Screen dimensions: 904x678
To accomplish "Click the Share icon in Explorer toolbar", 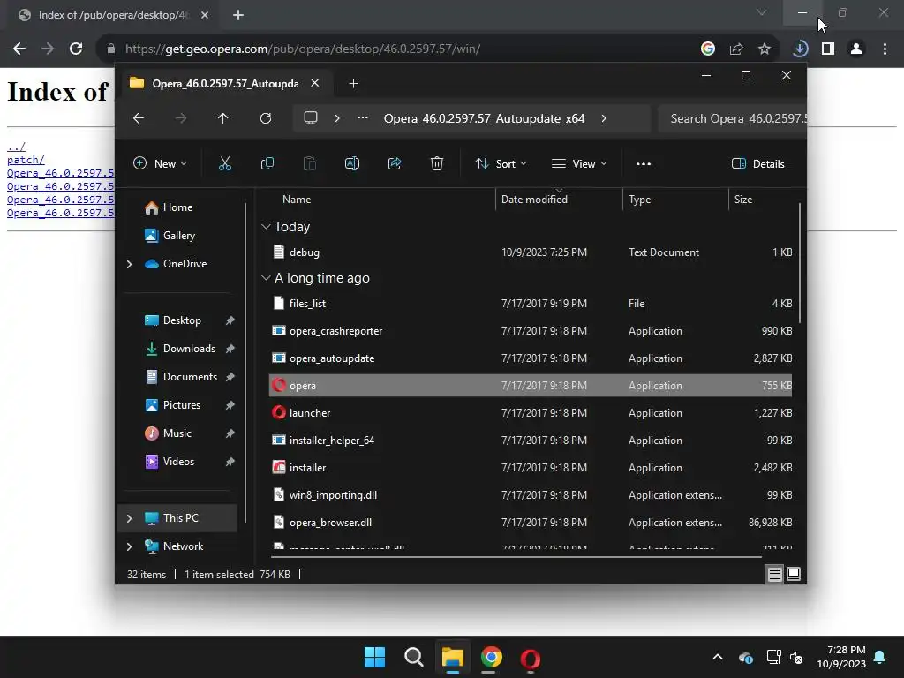I will (x=395, y=163).
